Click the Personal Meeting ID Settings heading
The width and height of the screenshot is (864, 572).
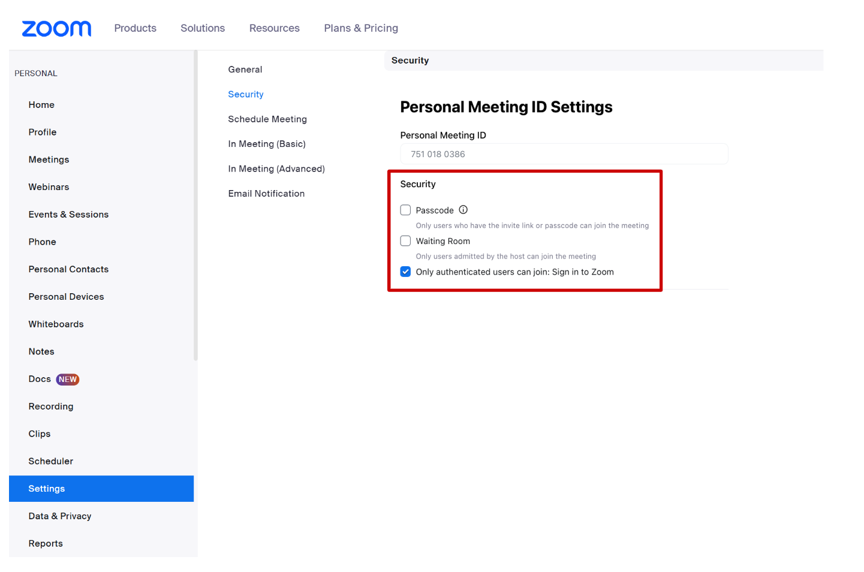pyautogui.click(x=506, y=107)
